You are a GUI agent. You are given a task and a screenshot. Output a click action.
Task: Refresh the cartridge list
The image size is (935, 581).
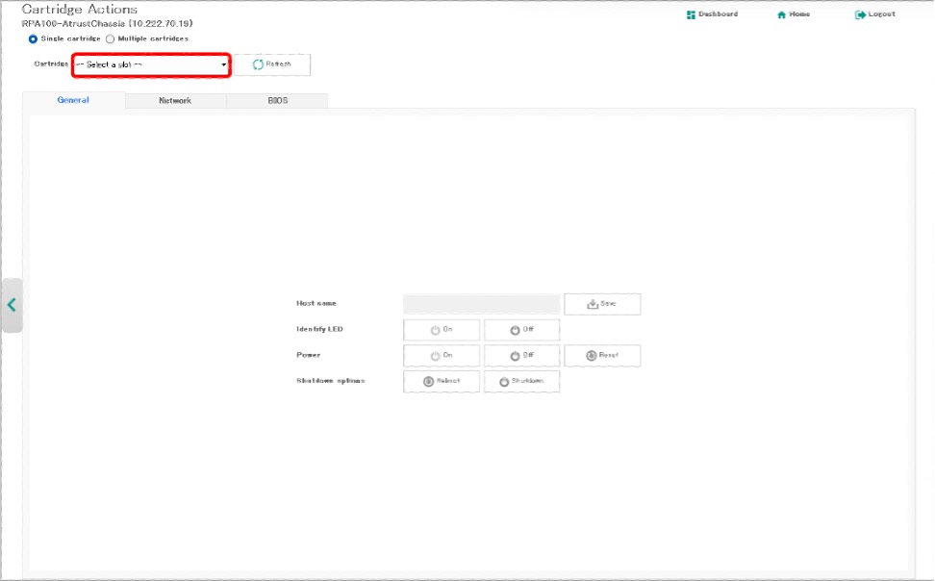point(272,64)
